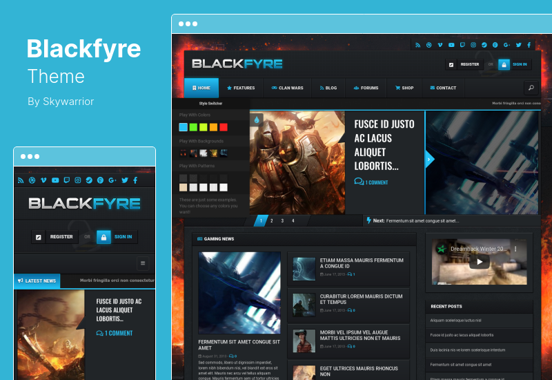Screen dimensions: 552x380
Task: Go to slide 4 in slider pagination
Action: click(x=293, y=220)
